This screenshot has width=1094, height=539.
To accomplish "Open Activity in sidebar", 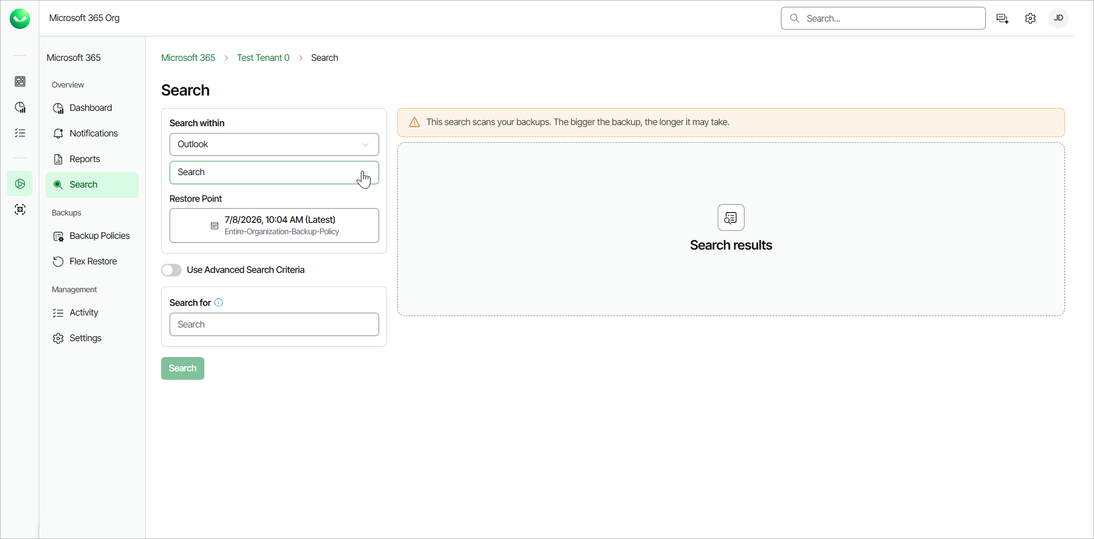I will tap(92, 313).
